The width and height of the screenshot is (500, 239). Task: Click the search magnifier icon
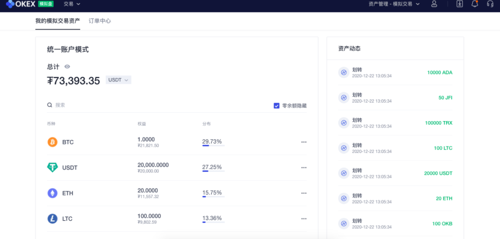[50, 105]
